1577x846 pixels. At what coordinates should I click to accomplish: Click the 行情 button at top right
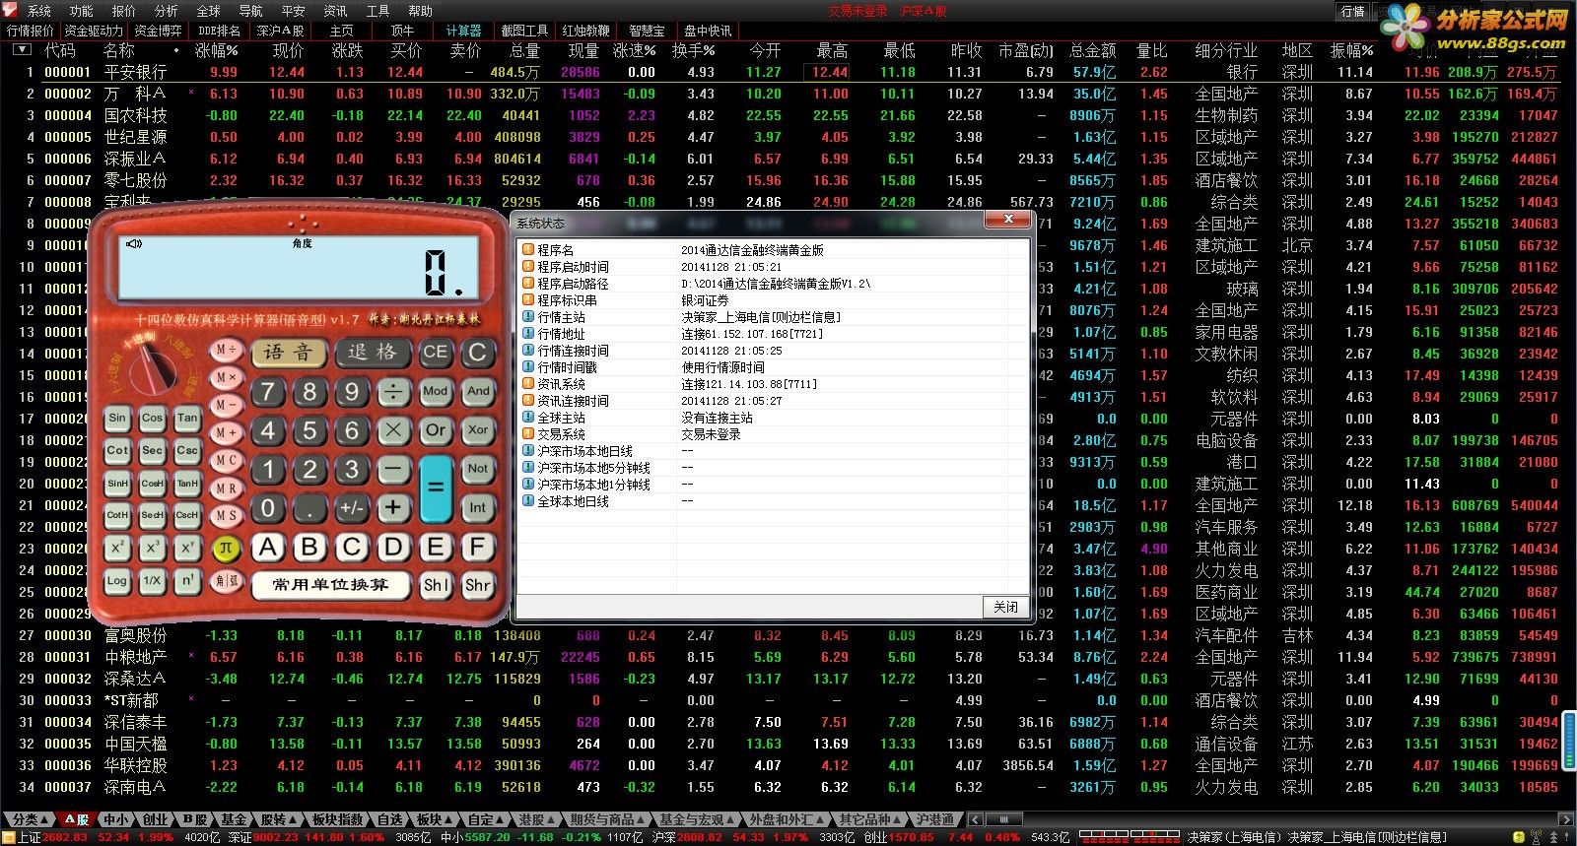pyautogui.click(x=1353, y=11)
